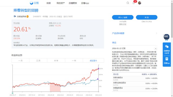The height and width of the screenshot is (97, 173).
Task: Click the orange V verified badge
Action: click(28, 16)
